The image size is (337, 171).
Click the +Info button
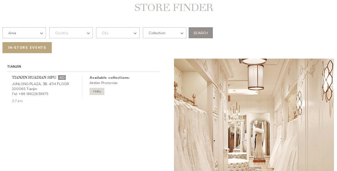click(x=97, y=91)
